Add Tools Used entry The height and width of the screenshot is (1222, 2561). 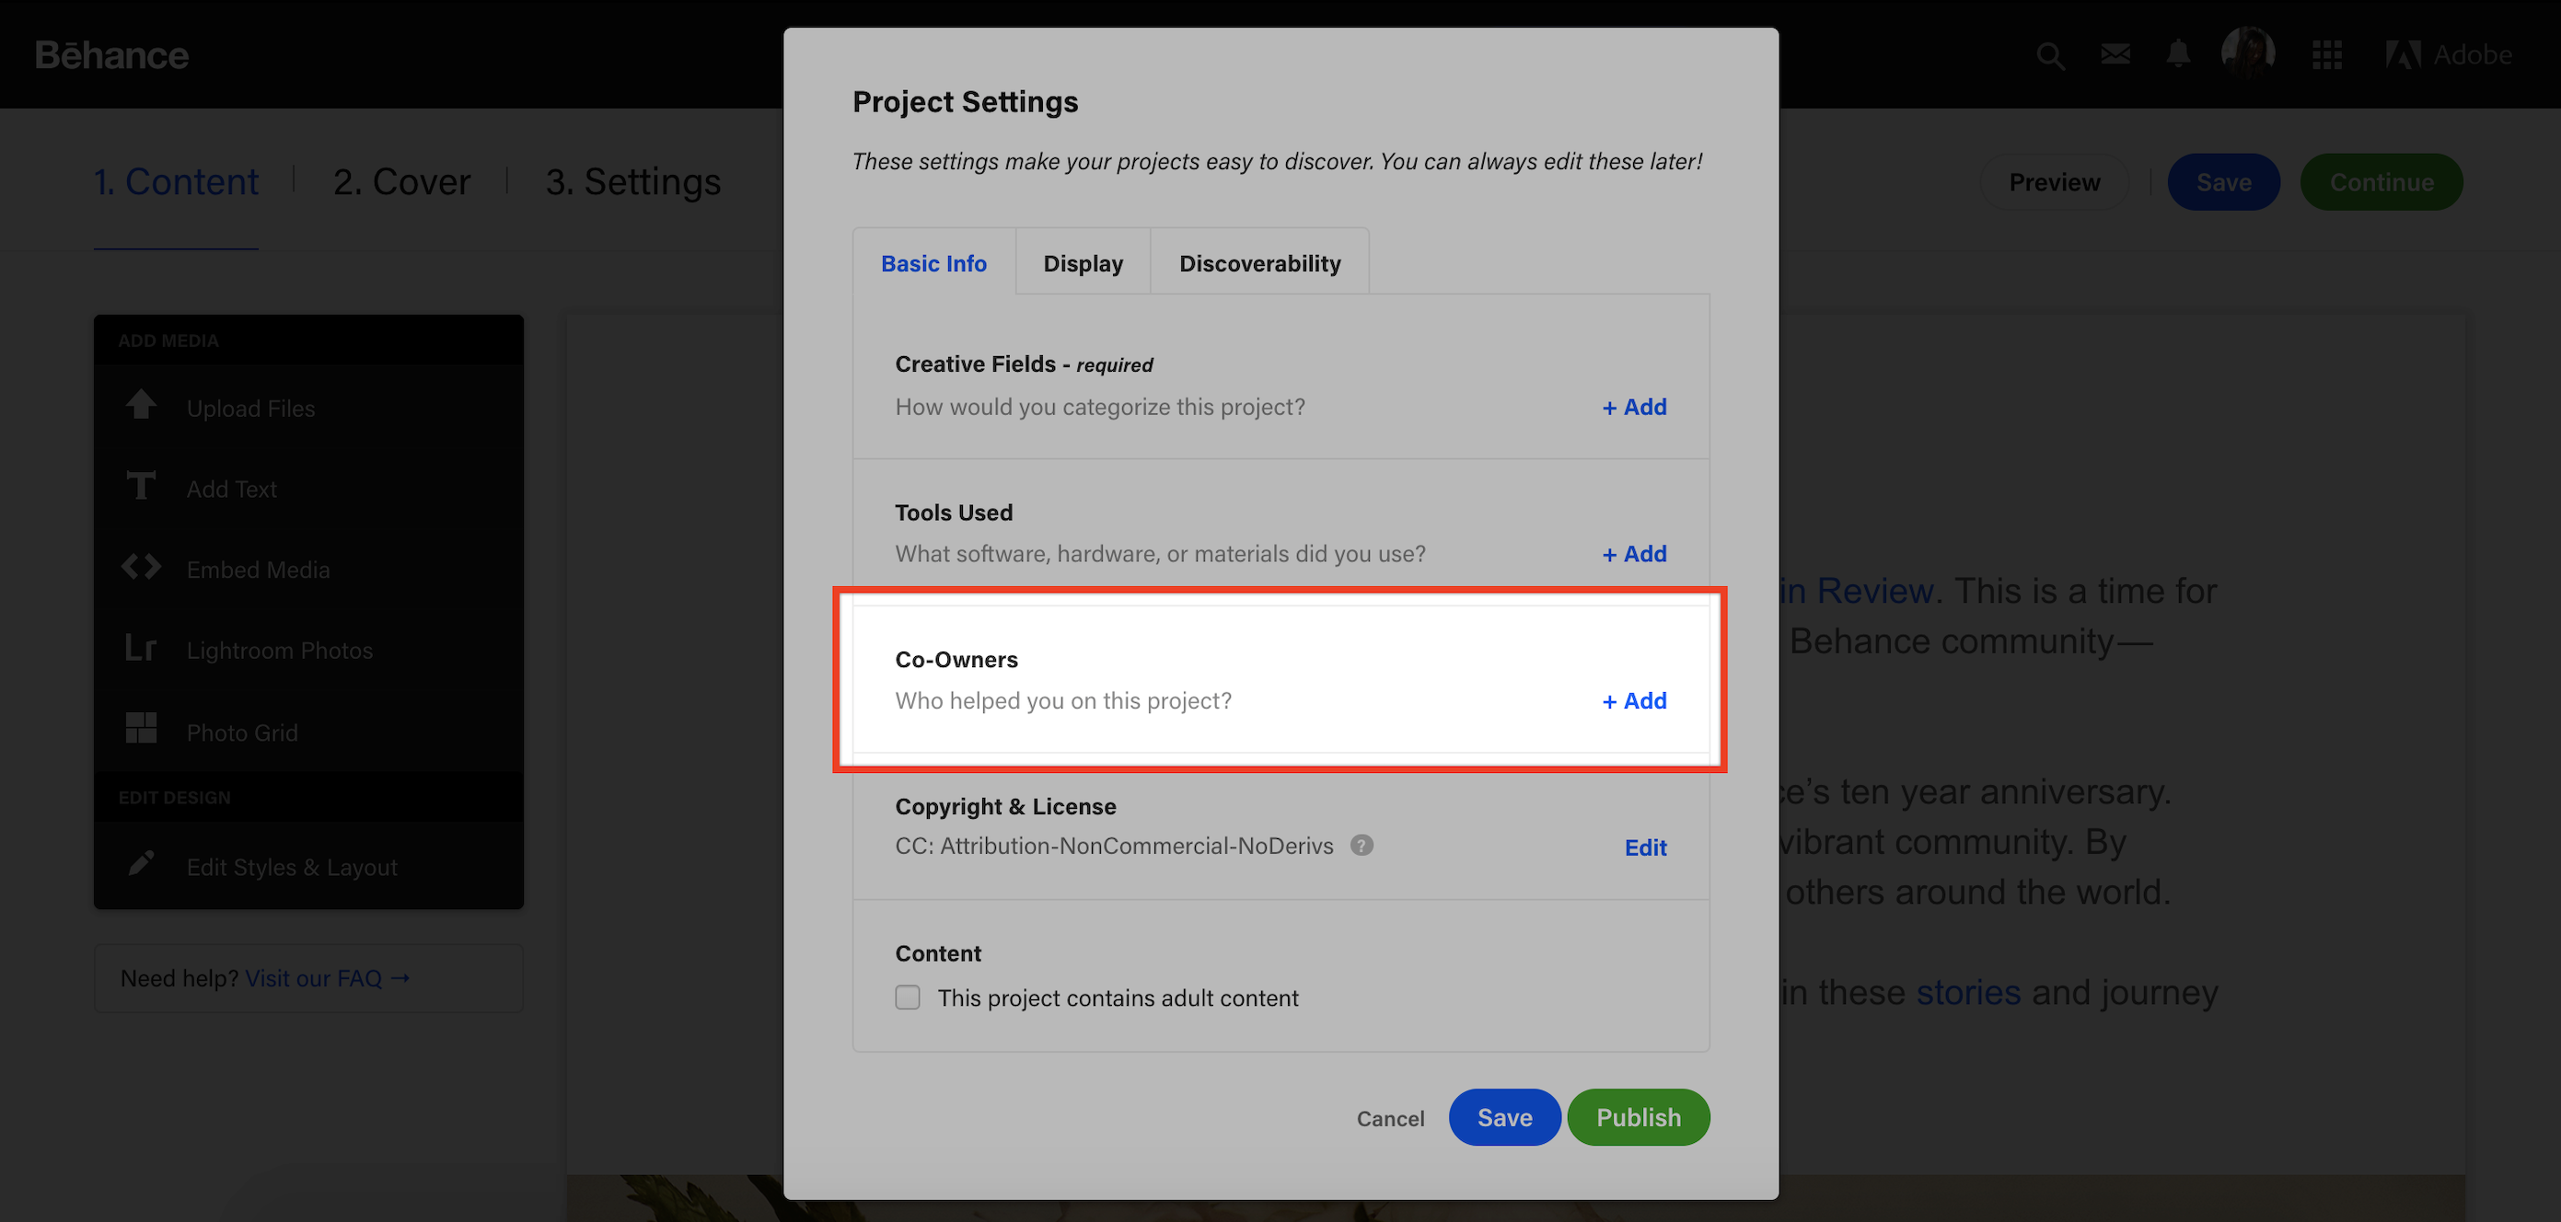1634,554
